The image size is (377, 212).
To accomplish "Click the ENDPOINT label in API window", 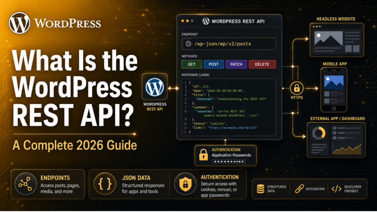I will (190, 34).
